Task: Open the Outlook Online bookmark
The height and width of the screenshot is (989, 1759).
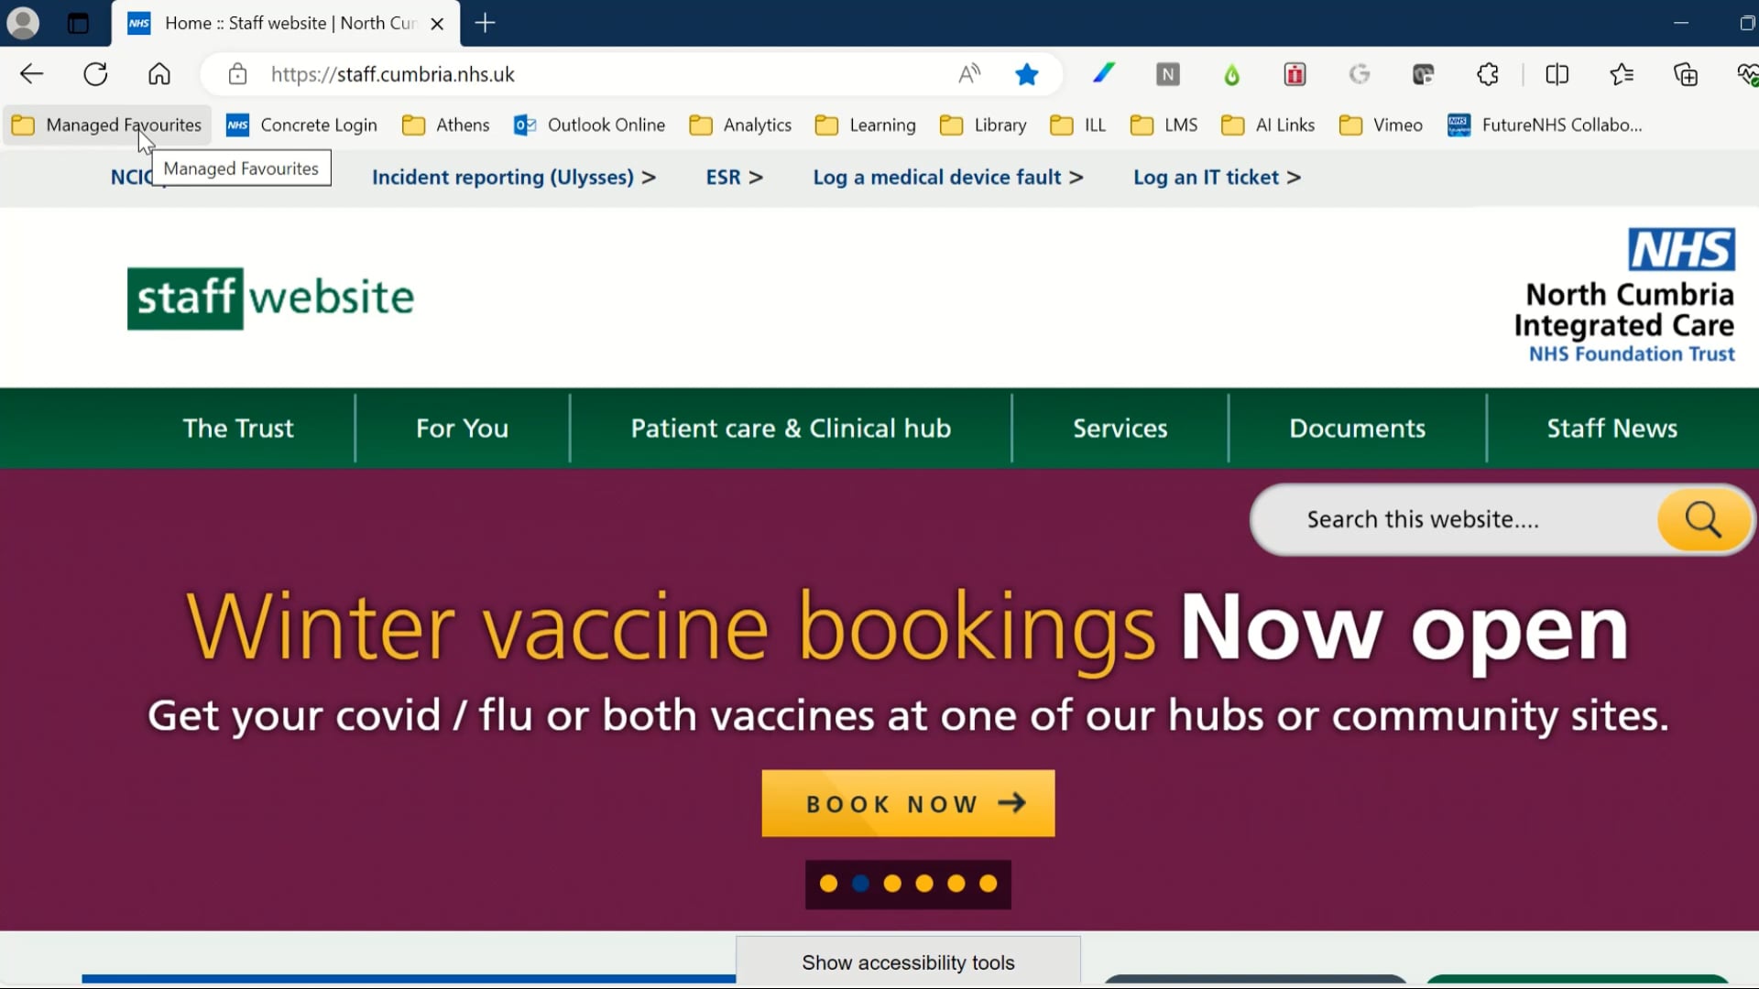Action: tap(591, 125)
